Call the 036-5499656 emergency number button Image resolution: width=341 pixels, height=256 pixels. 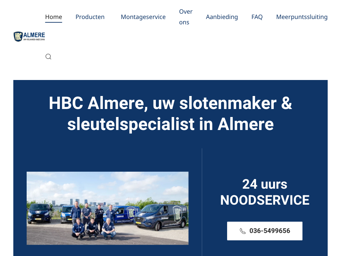(265, 231)
